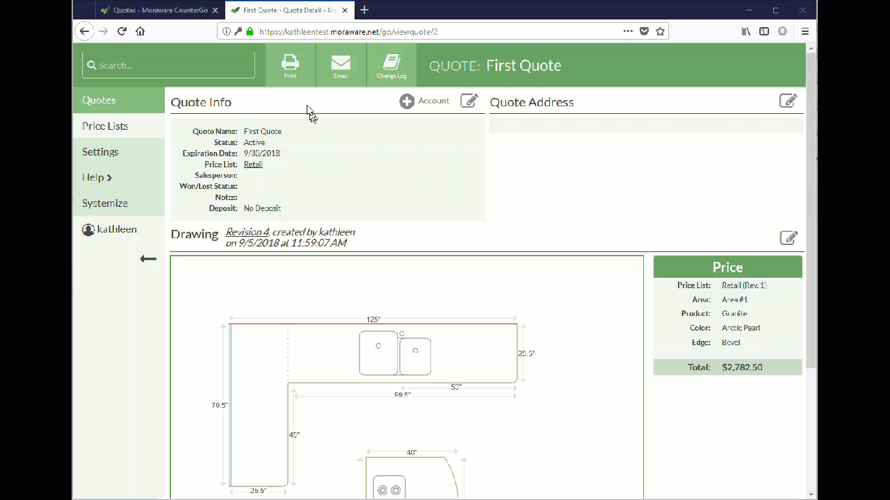The height and width of the screenshot is (500, 890).
Task: Click the 53" dimension label
Action: 456,387
